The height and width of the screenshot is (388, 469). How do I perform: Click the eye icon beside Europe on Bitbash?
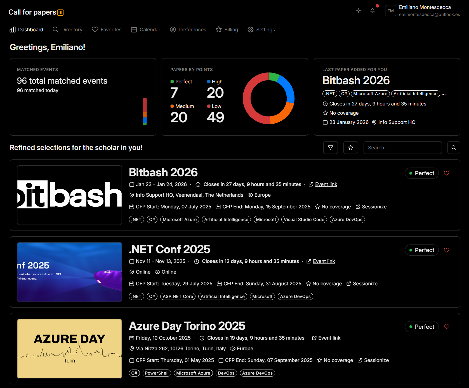coord(250,195)
